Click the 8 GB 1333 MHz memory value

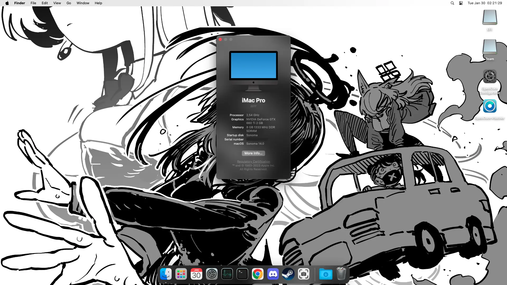pyautogui.click(x=261, y=129)
